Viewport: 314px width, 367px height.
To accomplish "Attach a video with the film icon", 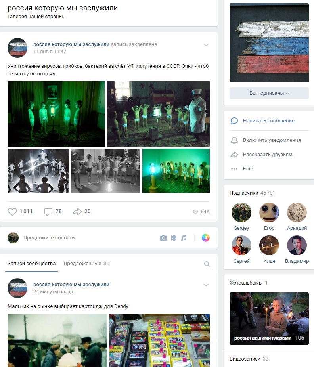I will coord(174,238).
